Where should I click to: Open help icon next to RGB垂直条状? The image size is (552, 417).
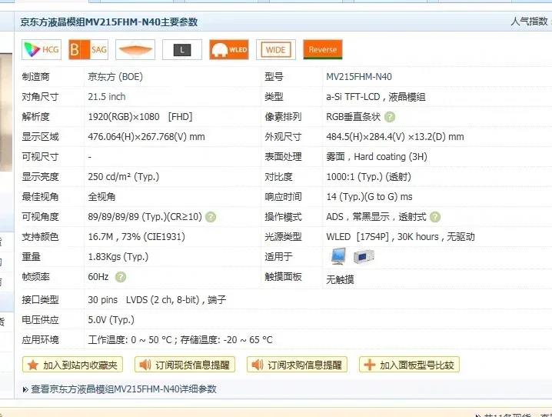pos(390,117)
